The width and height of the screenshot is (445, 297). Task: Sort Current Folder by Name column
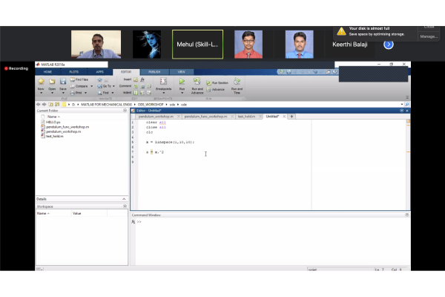(53, 117)
